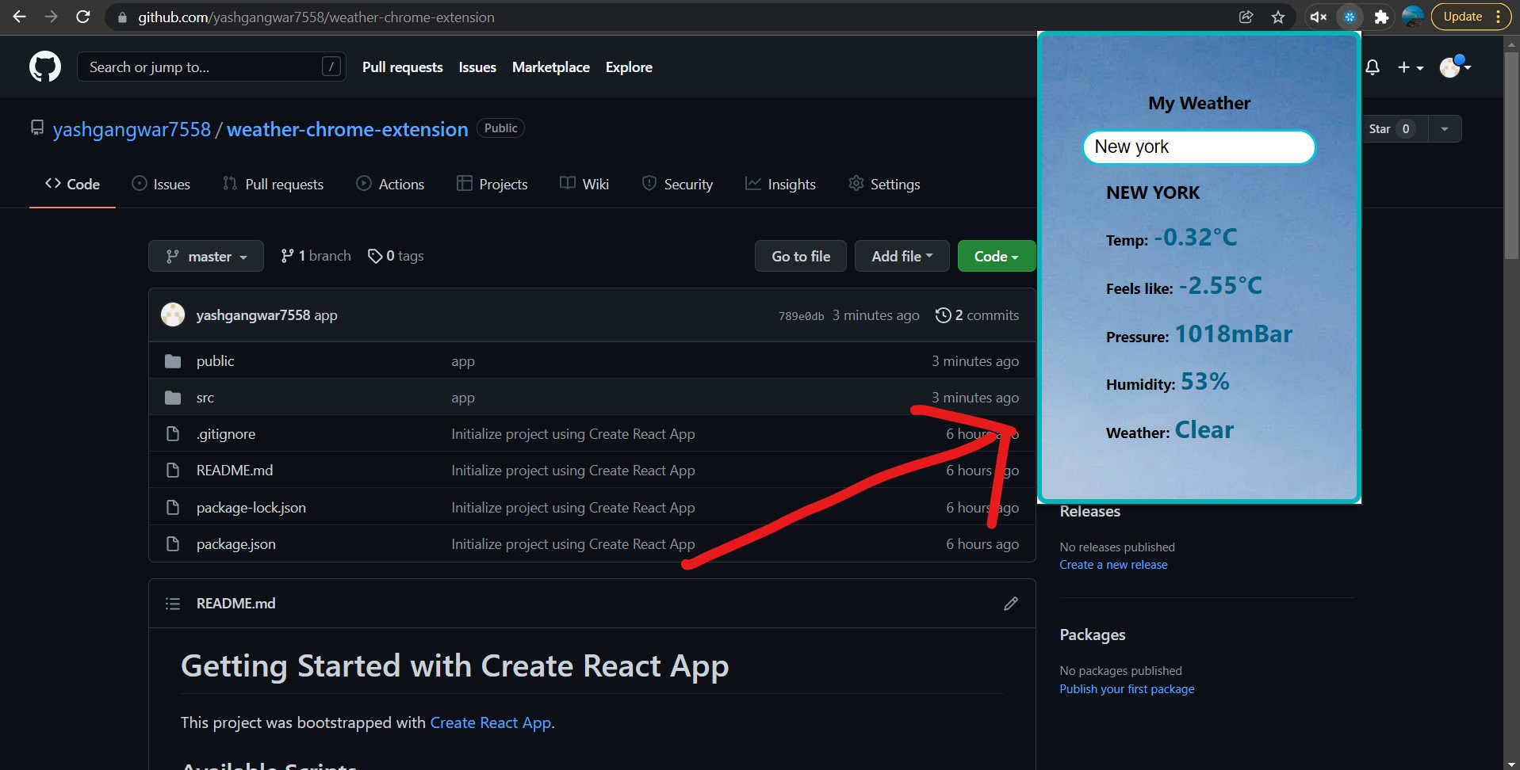
Task: Open the GitHub user avatar menu
Action: click(1455, 67)
